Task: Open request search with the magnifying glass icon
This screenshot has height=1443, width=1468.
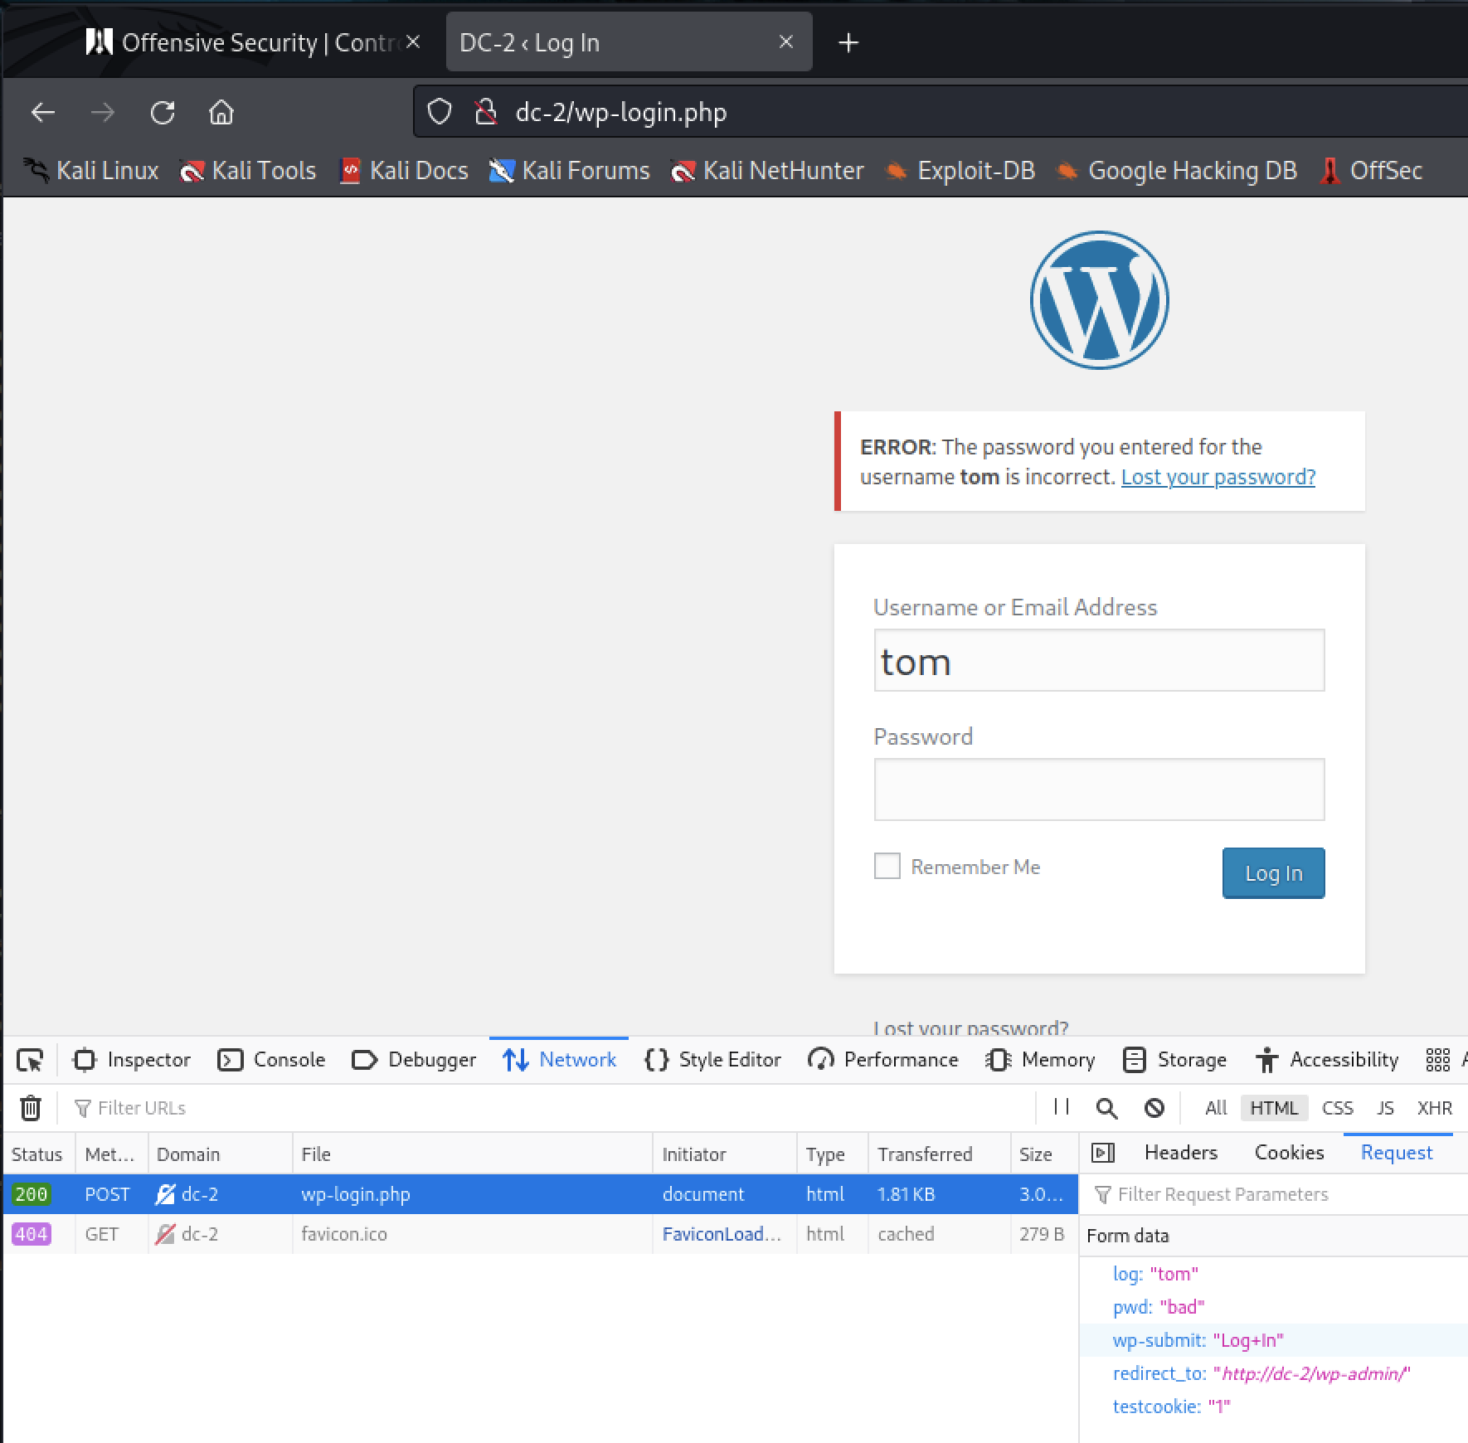Action: point(1106,1107)
